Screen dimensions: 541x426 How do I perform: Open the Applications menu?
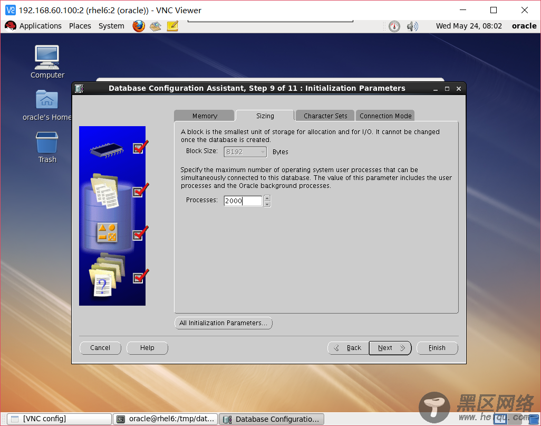pyautogui.click(x=41, y=26)
